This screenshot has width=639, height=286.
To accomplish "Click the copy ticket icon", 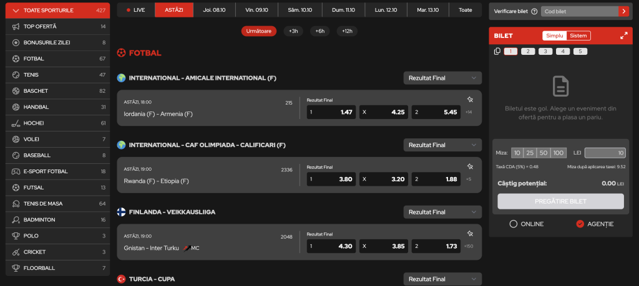I will pyautogui.click(x=497, y=51).
